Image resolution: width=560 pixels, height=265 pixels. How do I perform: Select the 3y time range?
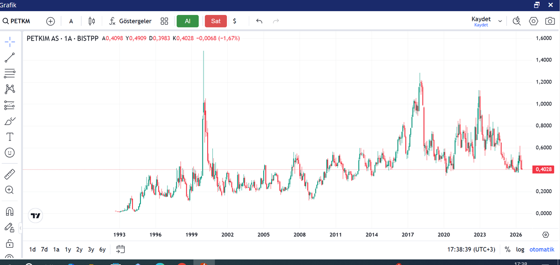91,249
